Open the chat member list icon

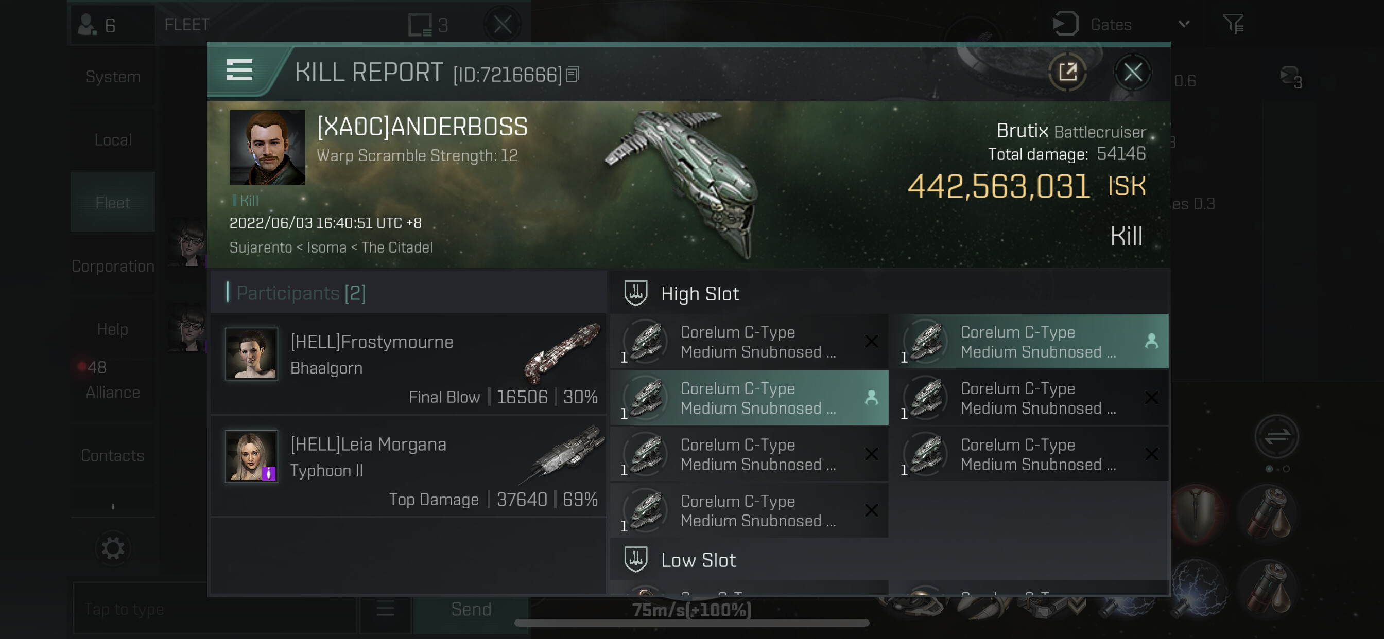click(385, 609)
